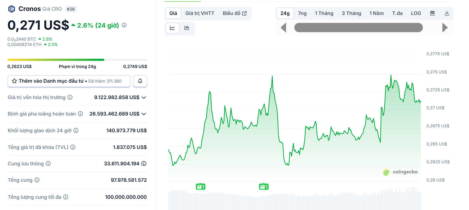Click 97.978.581.572 total supply value
469x210 pixels.
pyautogui.click(x=129, y=180)
